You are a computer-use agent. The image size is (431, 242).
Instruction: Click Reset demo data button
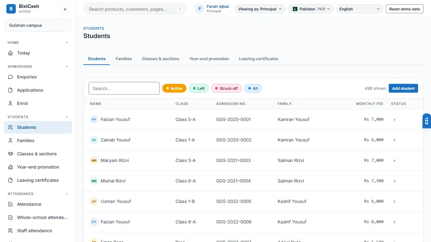click(x=404, y=9)
